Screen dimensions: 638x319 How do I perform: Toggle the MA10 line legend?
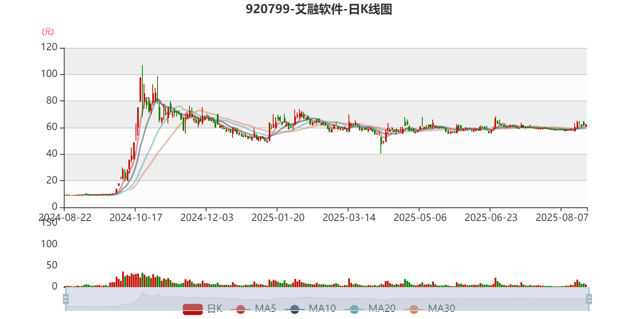(311, 309)
